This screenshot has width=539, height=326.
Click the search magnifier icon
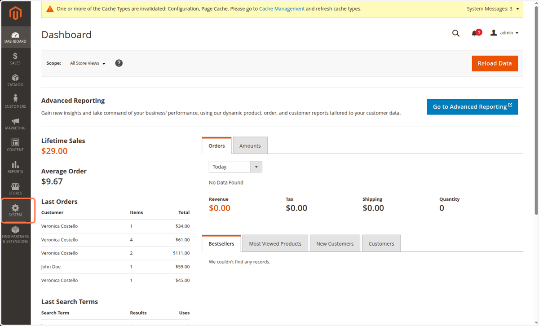pos(456,33)
